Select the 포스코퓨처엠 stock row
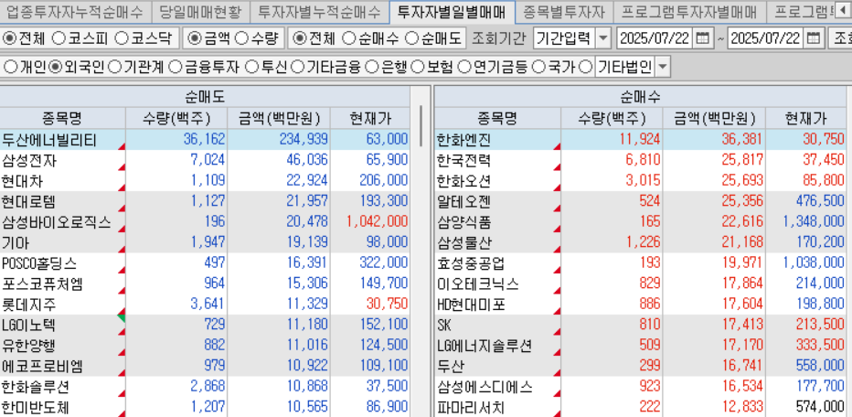The width and height of the screenshot is (852, 417). 205,284
